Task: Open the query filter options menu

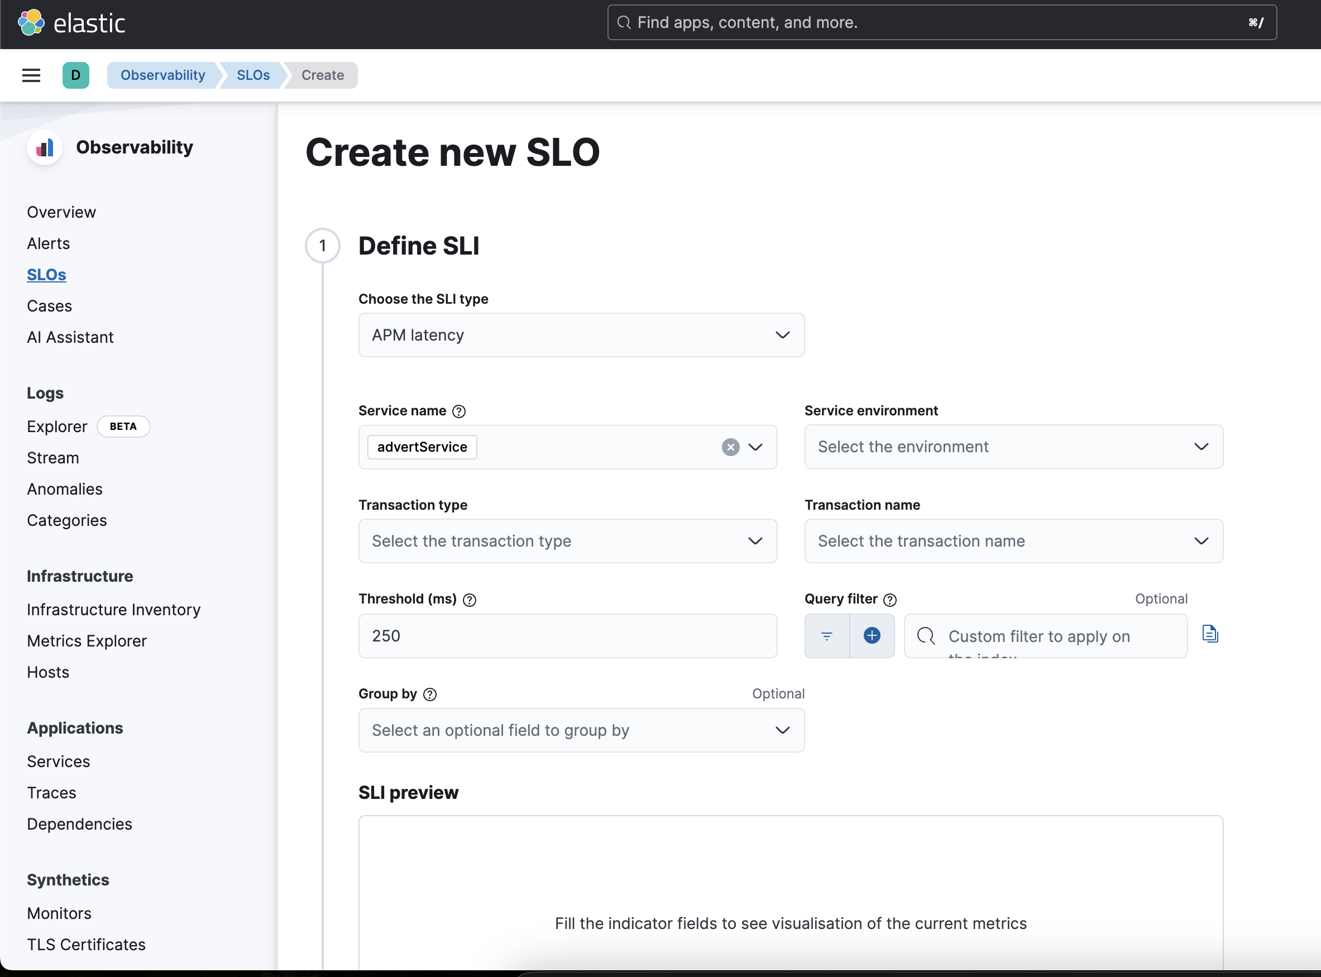Action: (x=827, y=636)
